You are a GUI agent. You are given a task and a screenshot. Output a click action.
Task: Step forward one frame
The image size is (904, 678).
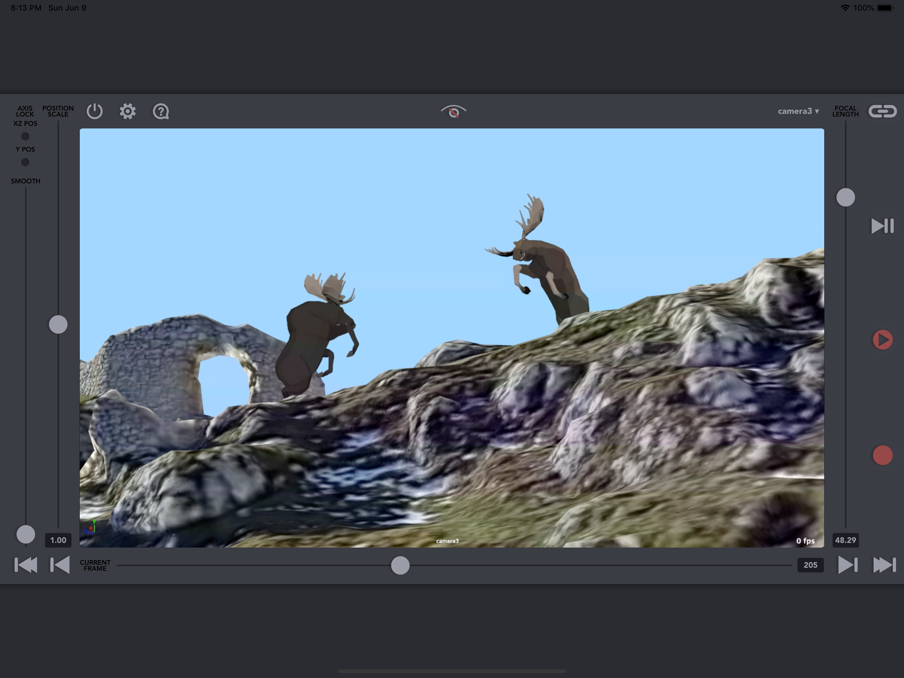tap(847, 565)
